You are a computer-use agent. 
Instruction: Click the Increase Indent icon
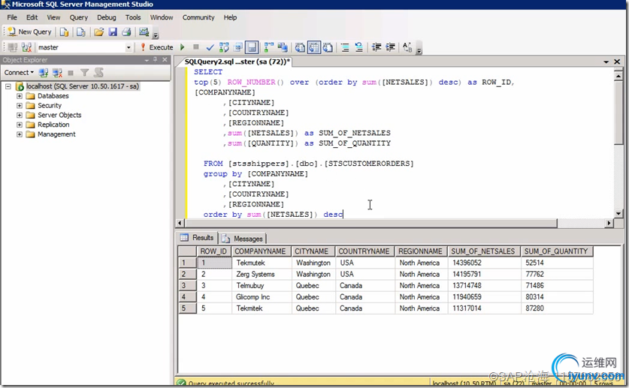[x=391, y=47]
